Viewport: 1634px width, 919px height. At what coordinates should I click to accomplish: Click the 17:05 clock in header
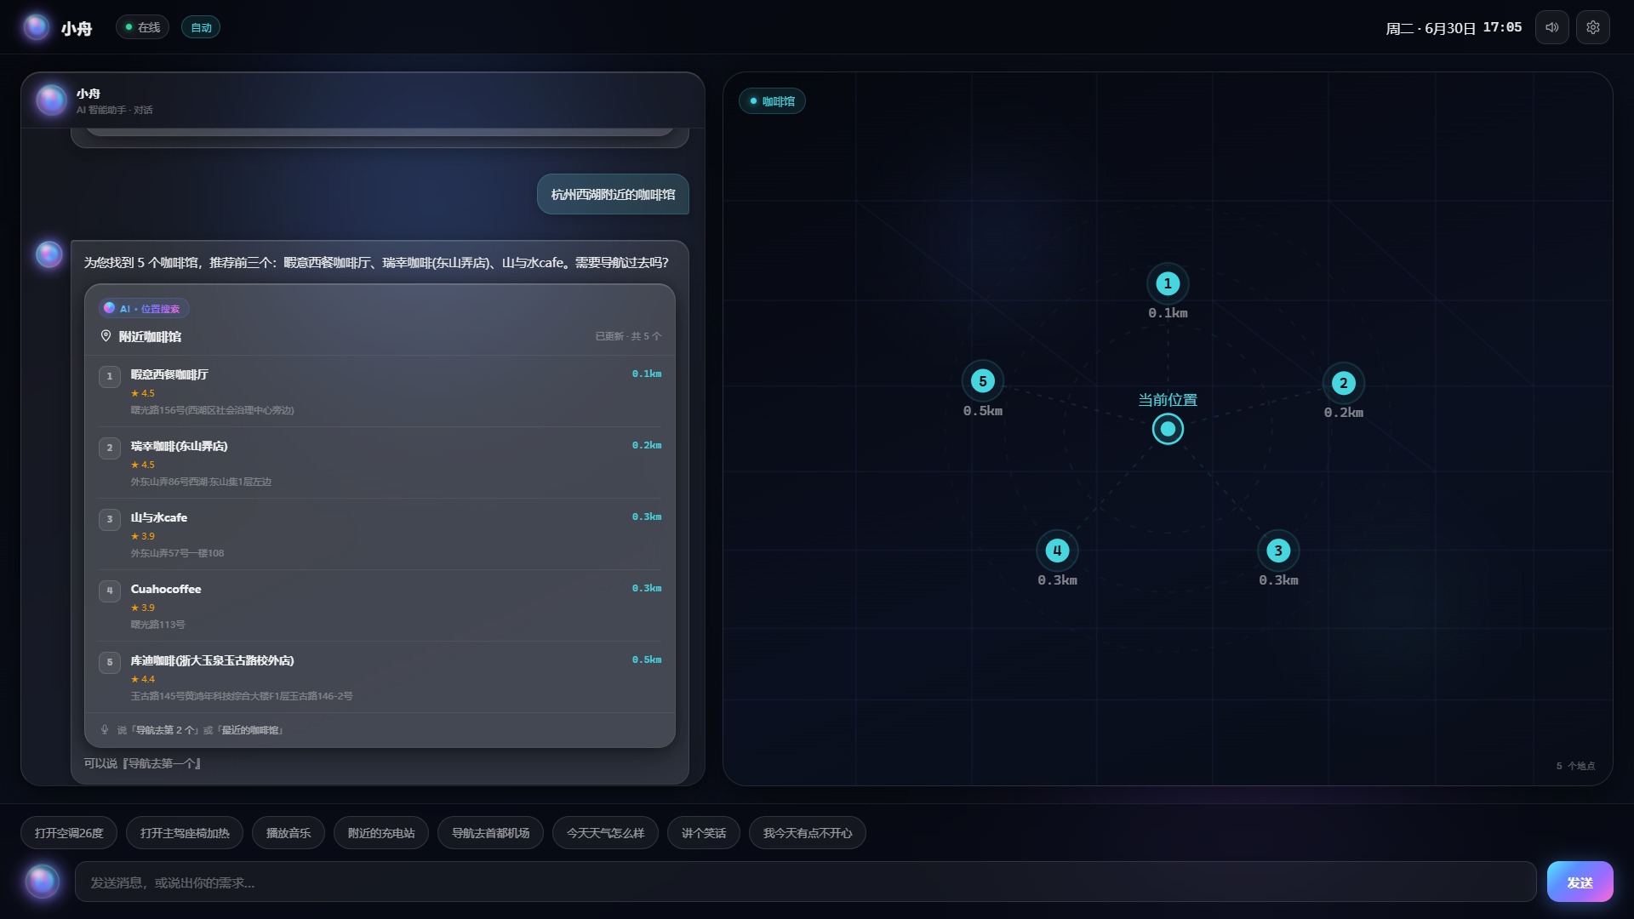[x=1502, y=27]
